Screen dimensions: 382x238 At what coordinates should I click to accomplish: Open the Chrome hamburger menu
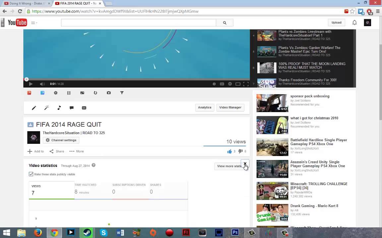378,11
